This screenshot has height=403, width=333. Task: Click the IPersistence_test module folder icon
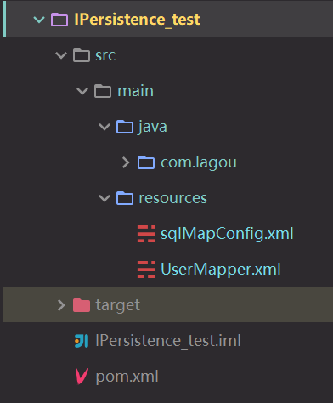tap(59, 20)
